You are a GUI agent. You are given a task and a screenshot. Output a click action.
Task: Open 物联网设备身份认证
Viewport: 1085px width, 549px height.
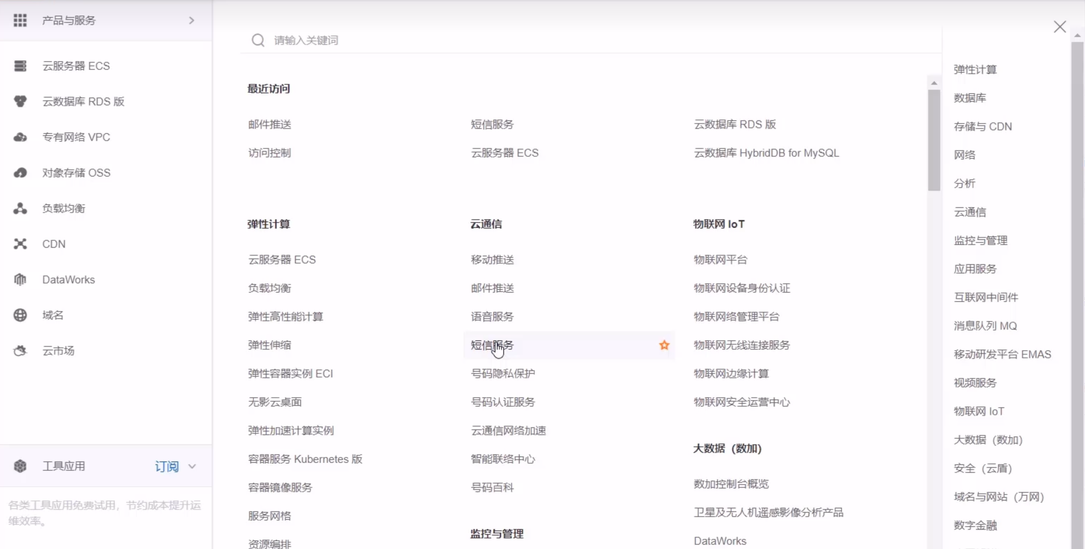pos(742,288)
